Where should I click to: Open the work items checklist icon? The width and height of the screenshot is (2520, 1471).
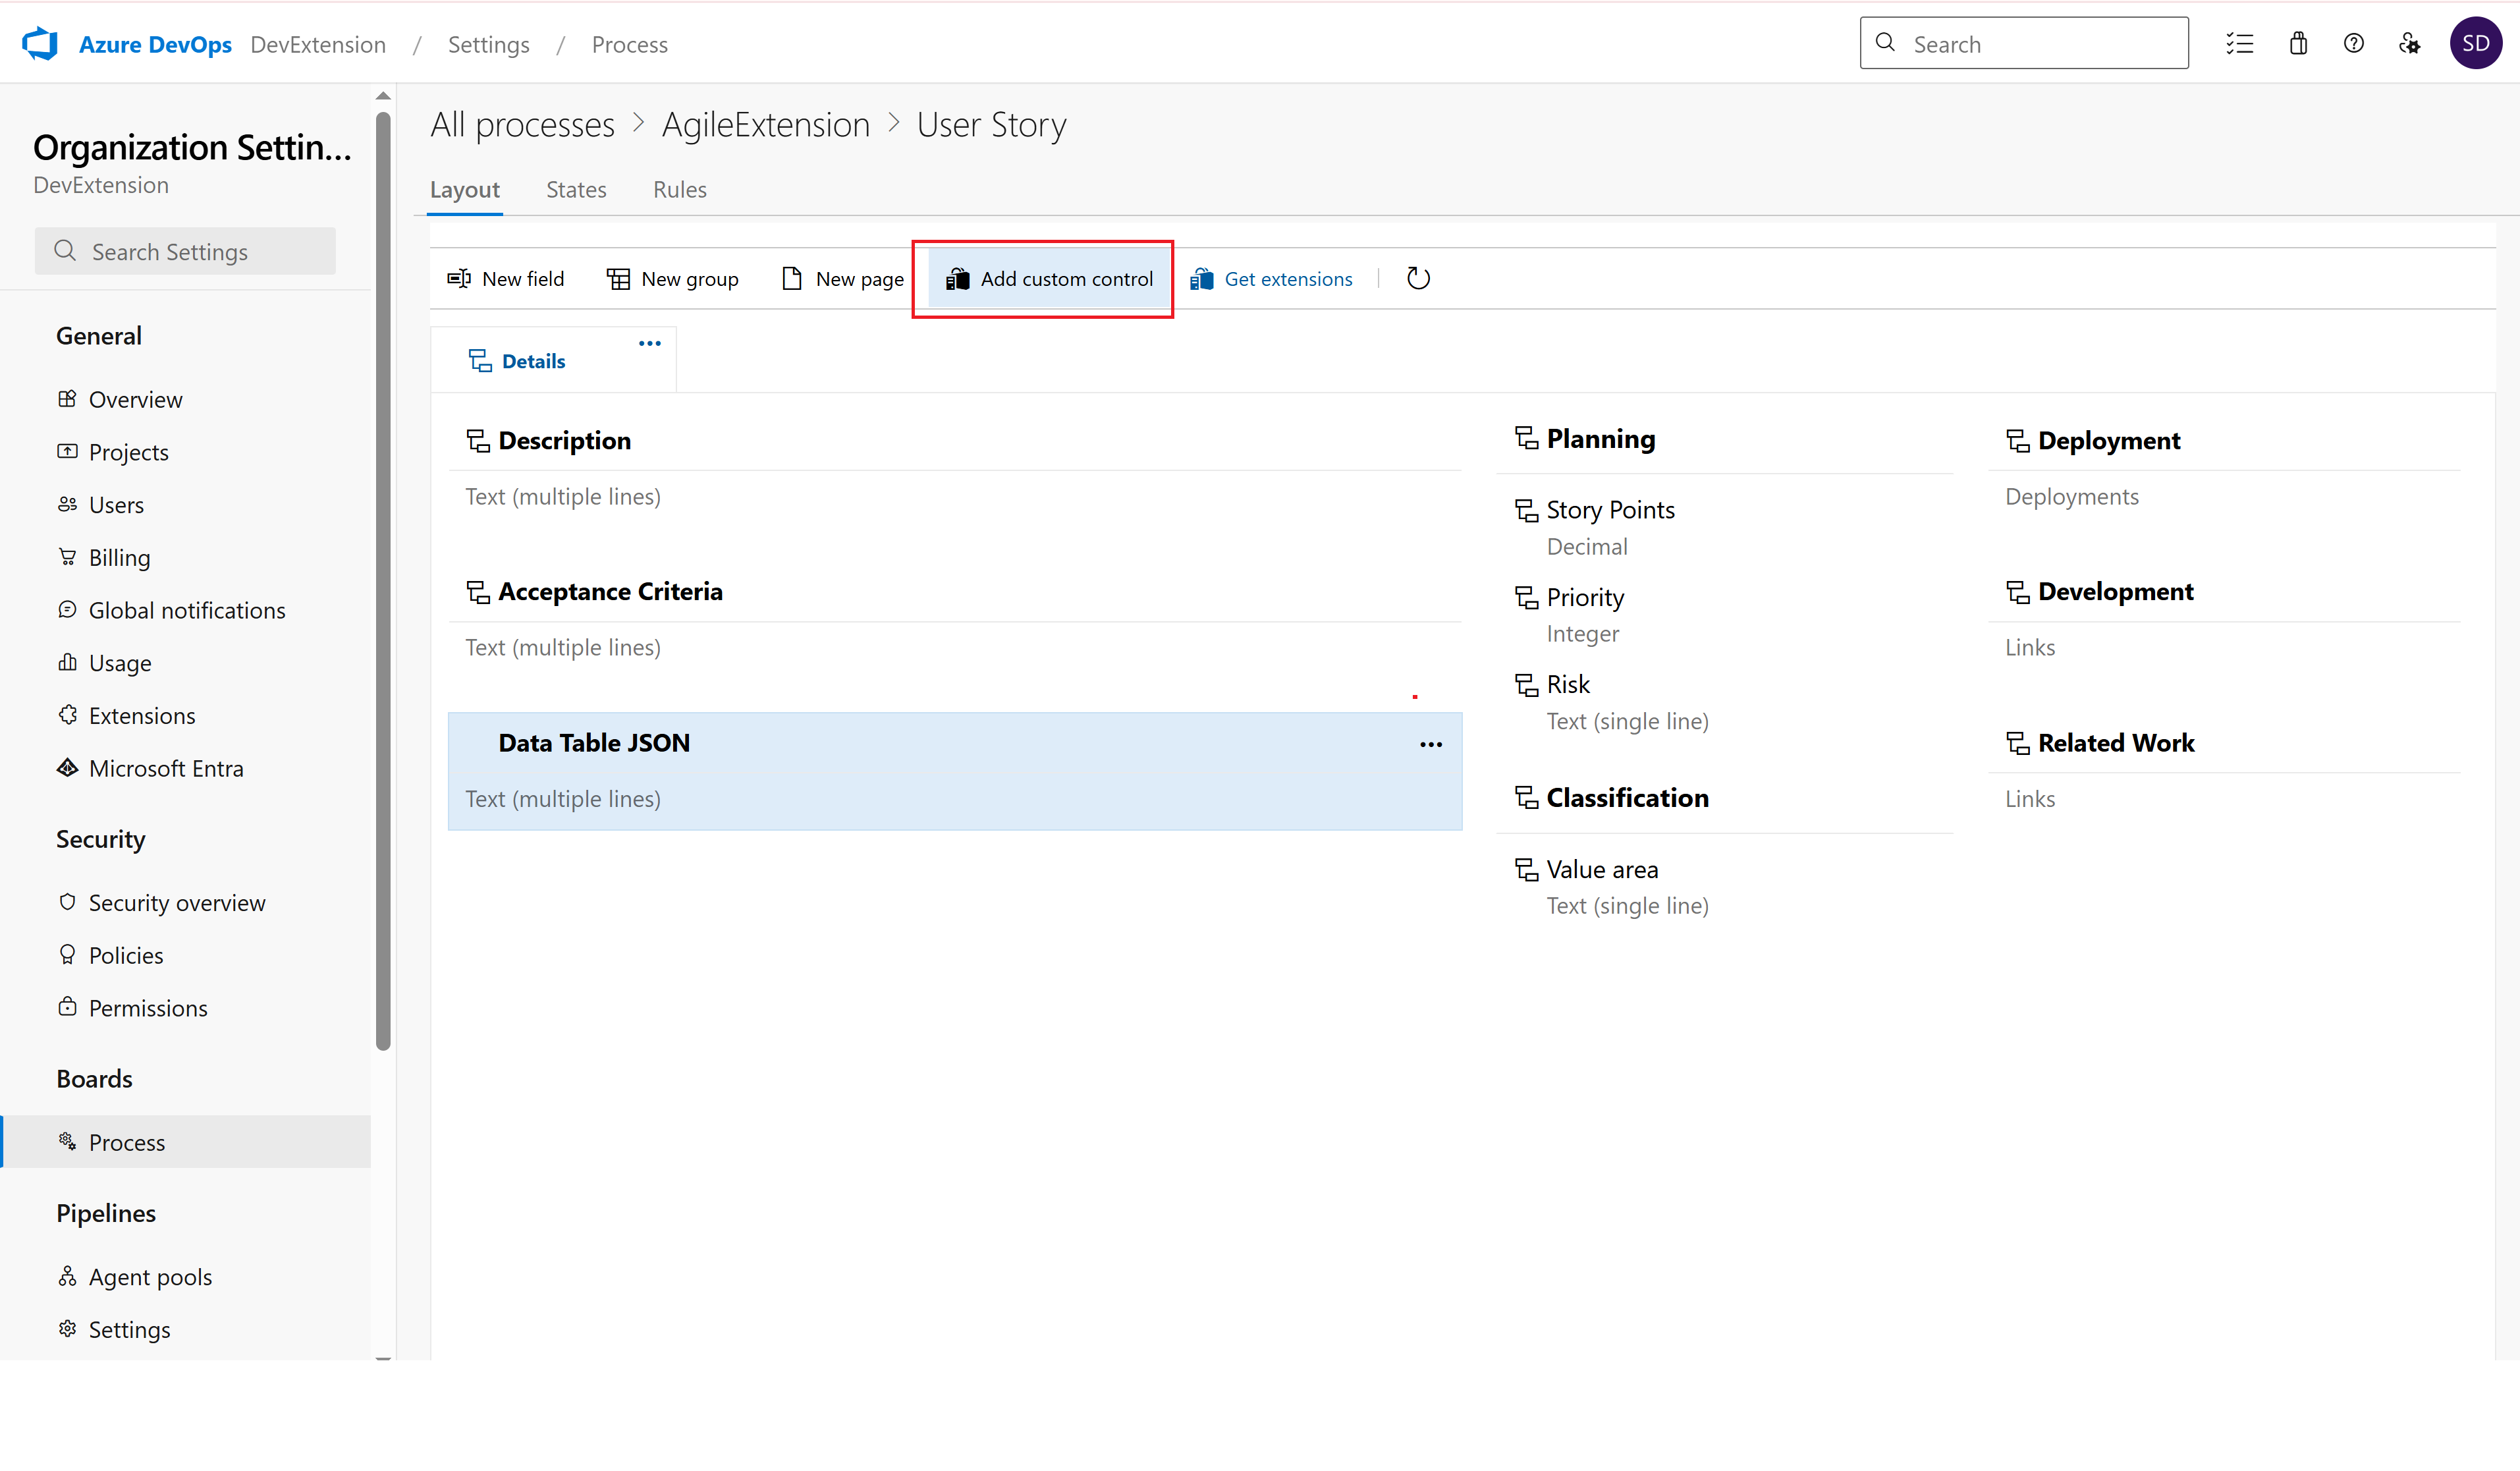(2239, 44)
